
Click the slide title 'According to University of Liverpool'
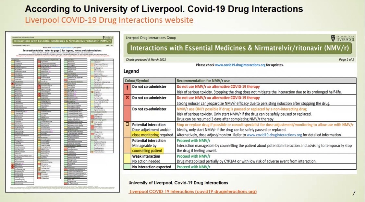pos(164,9)
